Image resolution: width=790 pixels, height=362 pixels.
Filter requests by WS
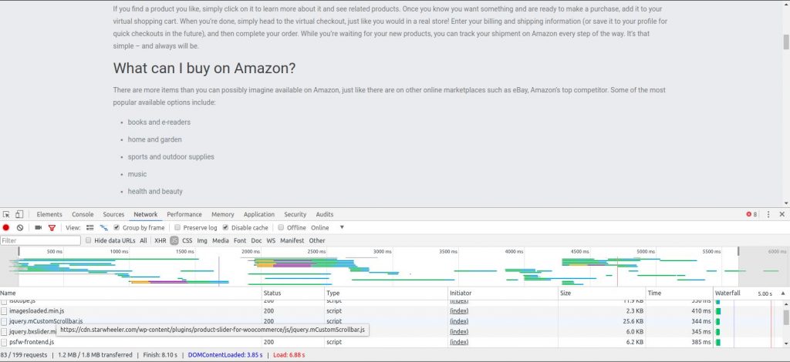point(271,241)
